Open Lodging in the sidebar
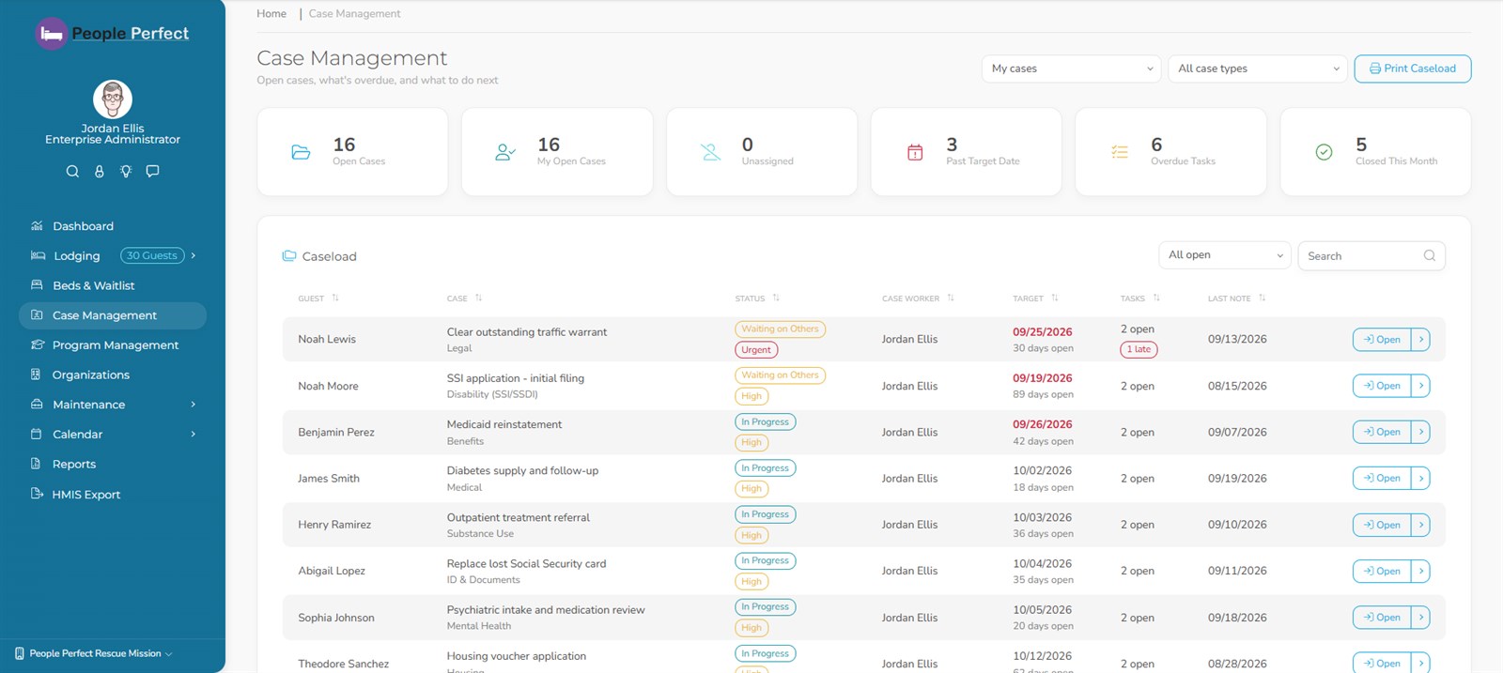This screenshot has width=1503, height=673. pyautogui.click(x=76, y=256)
